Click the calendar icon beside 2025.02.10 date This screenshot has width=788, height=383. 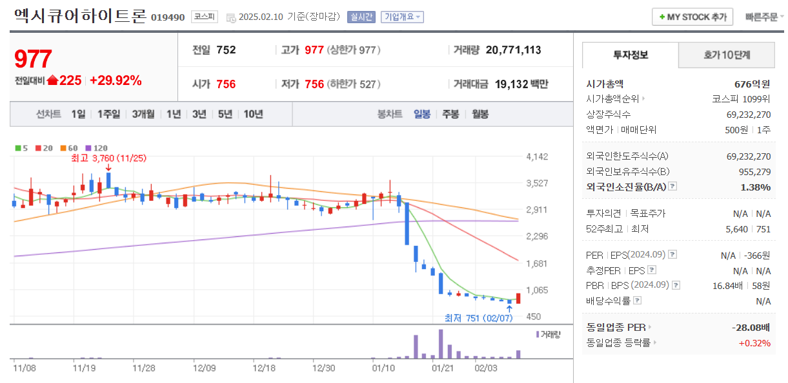click(231, 17)
